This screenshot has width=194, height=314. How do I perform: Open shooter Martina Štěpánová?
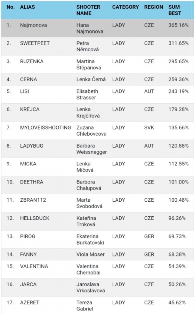(x=89, y=65)
